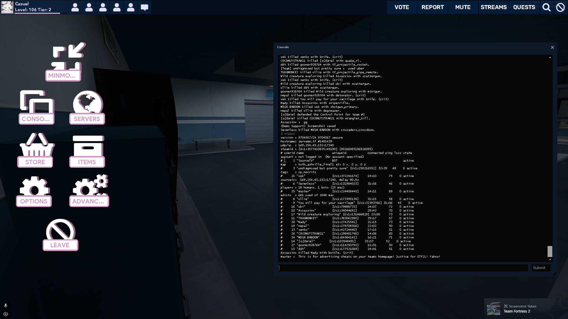Open the QUESTS menu
568x319 pixels.
pos(524,7)
